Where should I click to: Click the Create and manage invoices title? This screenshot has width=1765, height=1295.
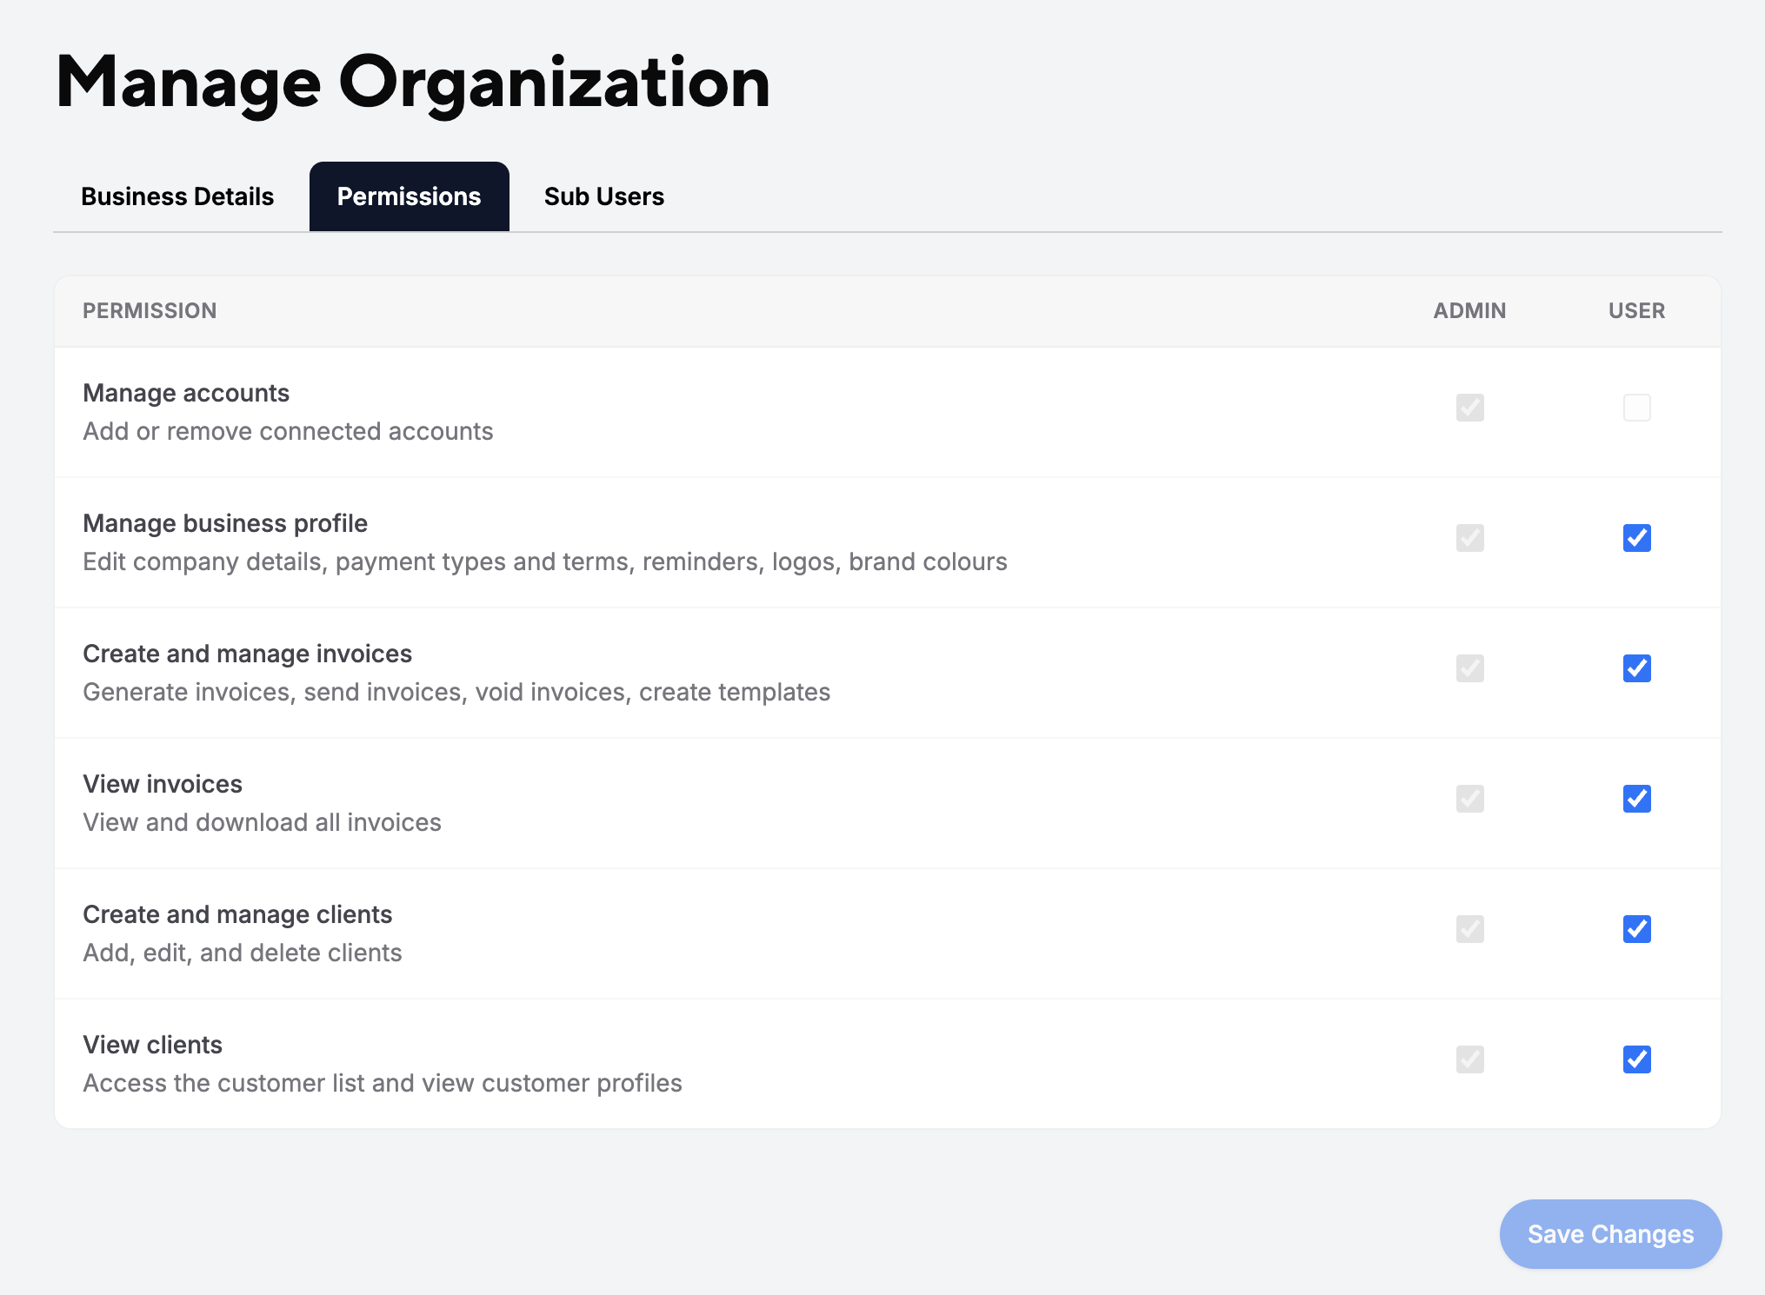point(247,654)
